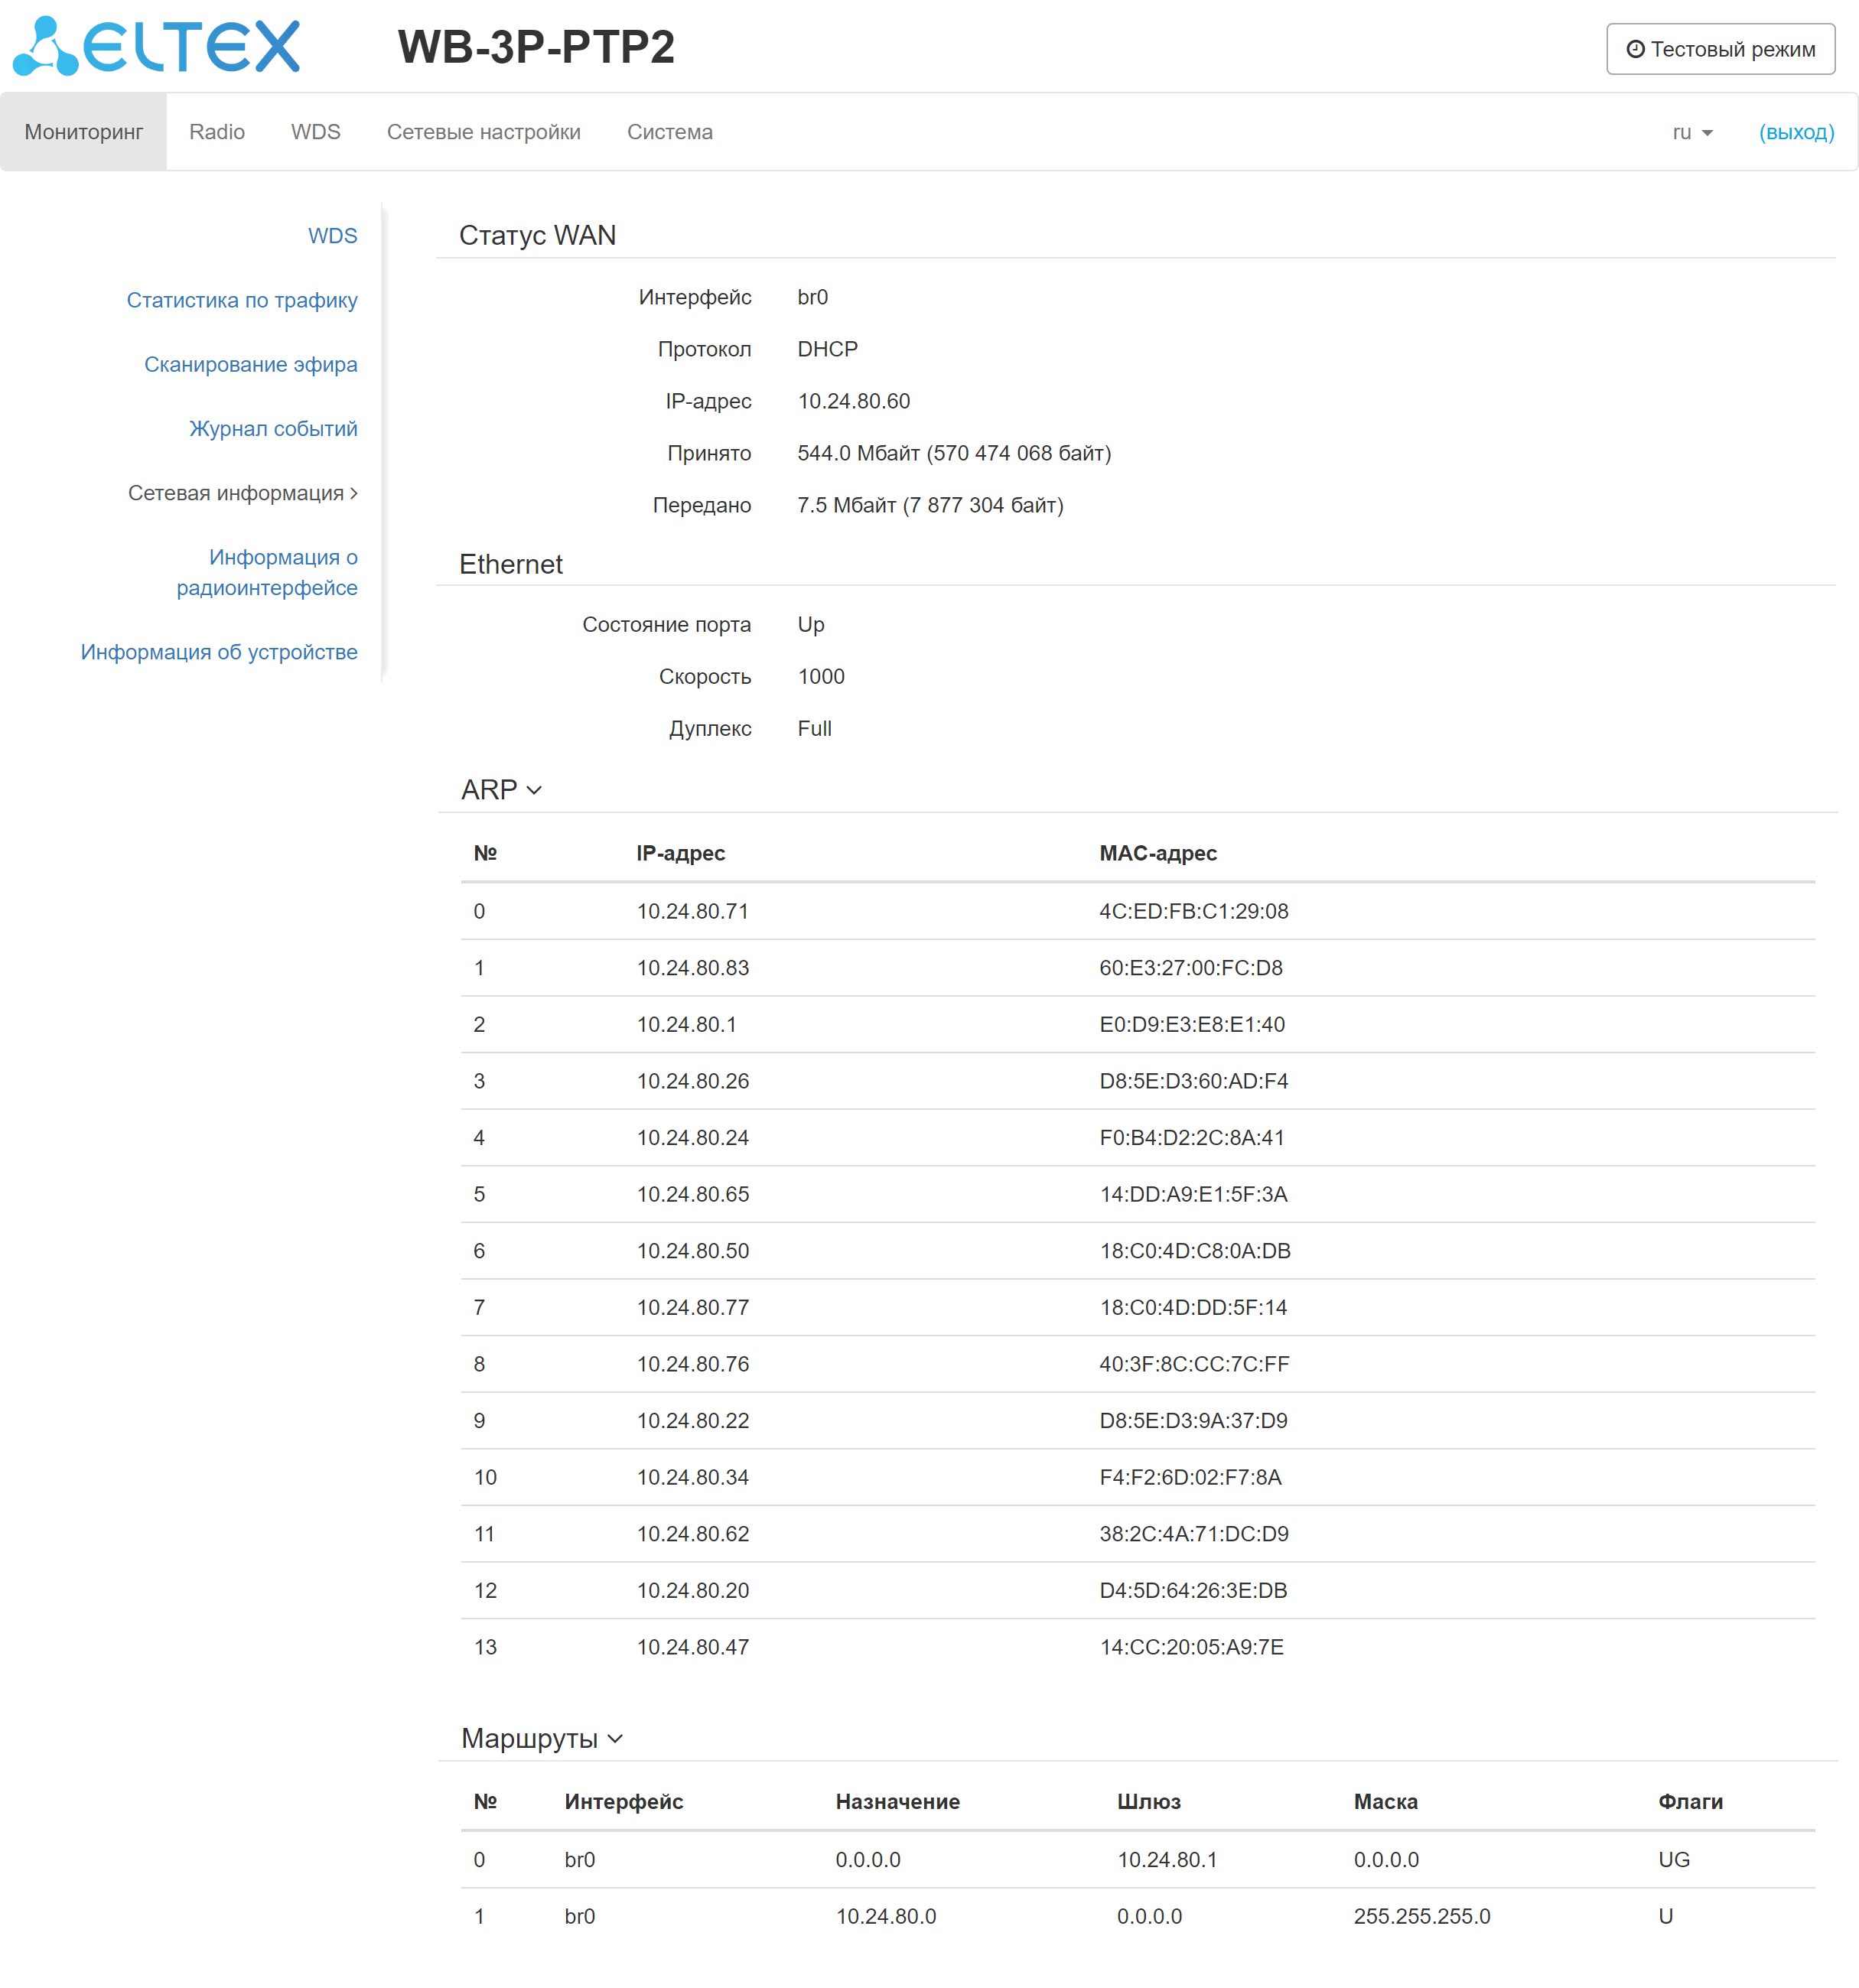Open WDS link in the sidebar

[x=332, y=236]
